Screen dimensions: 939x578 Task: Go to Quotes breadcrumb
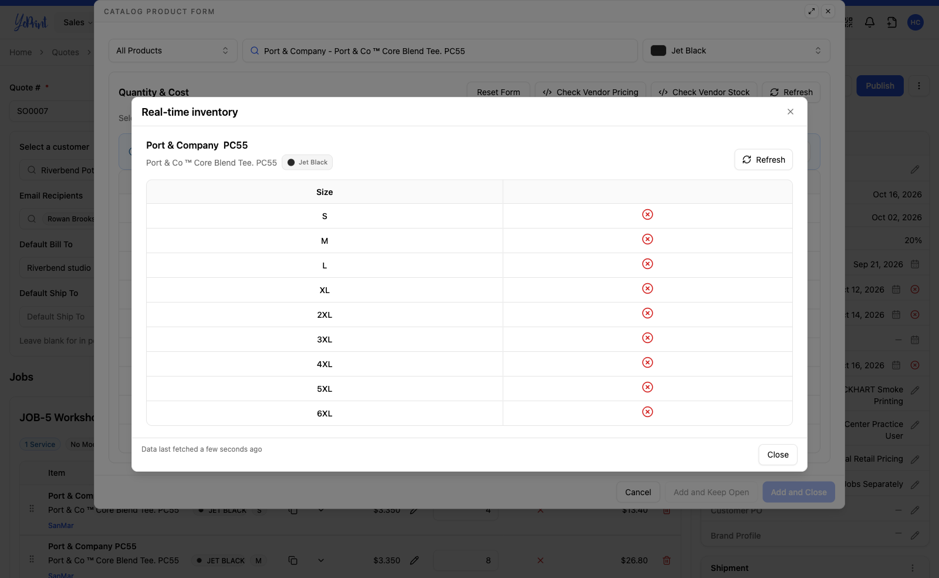click(65, 52)
